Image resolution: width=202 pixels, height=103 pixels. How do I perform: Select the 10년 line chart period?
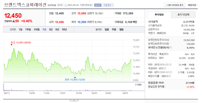click(x=64, y=29)
